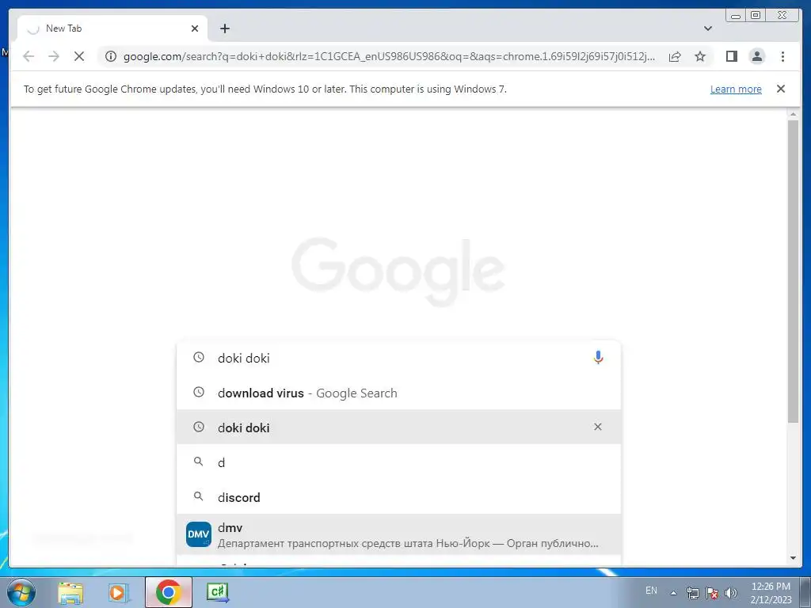Viewport: 811px width, 608px height.
Task: Open the C# application in taskbar
Action: point(217,592)
